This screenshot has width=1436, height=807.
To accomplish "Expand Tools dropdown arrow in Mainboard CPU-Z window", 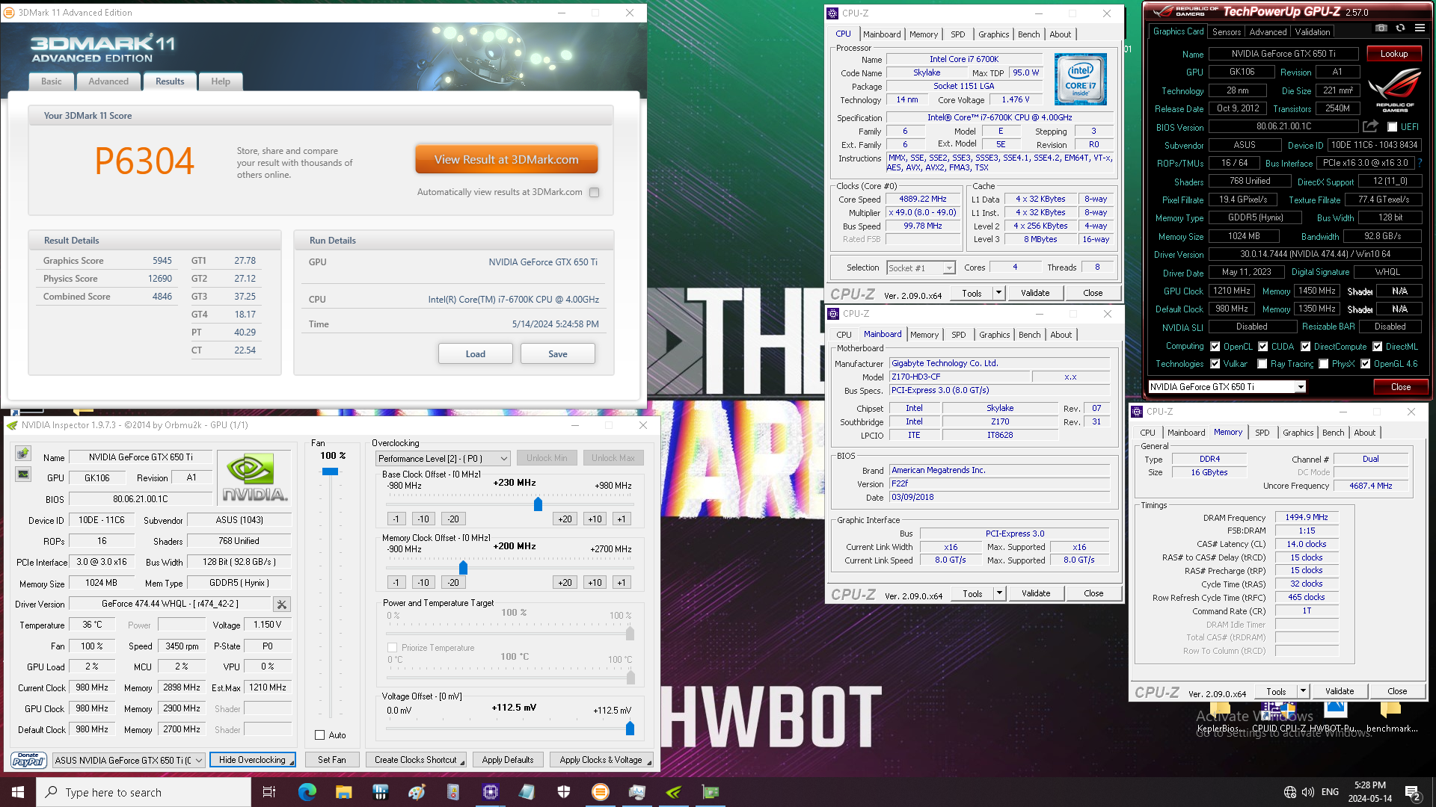I will point(999,593).
